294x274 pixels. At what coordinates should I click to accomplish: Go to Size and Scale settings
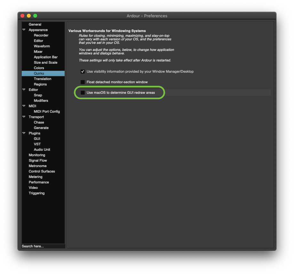(x=45, y=62)
